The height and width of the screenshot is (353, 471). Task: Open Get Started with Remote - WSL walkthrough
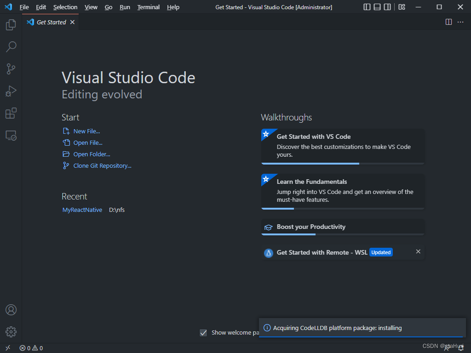click(343, 252)
